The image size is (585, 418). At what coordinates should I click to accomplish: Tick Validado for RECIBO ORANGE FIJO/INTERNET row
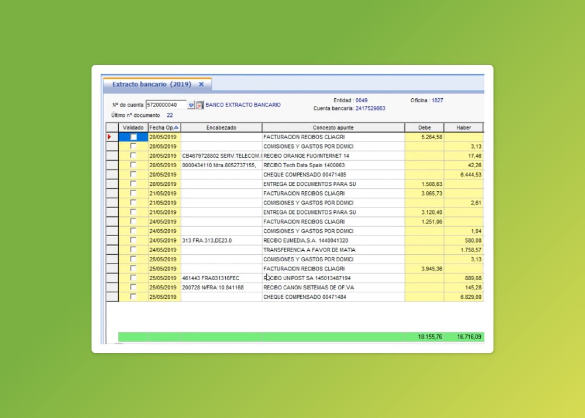pyautogui.click(x=133, y=156)
